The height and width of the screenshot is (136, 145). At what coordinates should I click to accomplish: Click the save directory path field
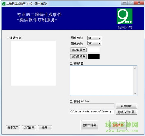point(92,112)
